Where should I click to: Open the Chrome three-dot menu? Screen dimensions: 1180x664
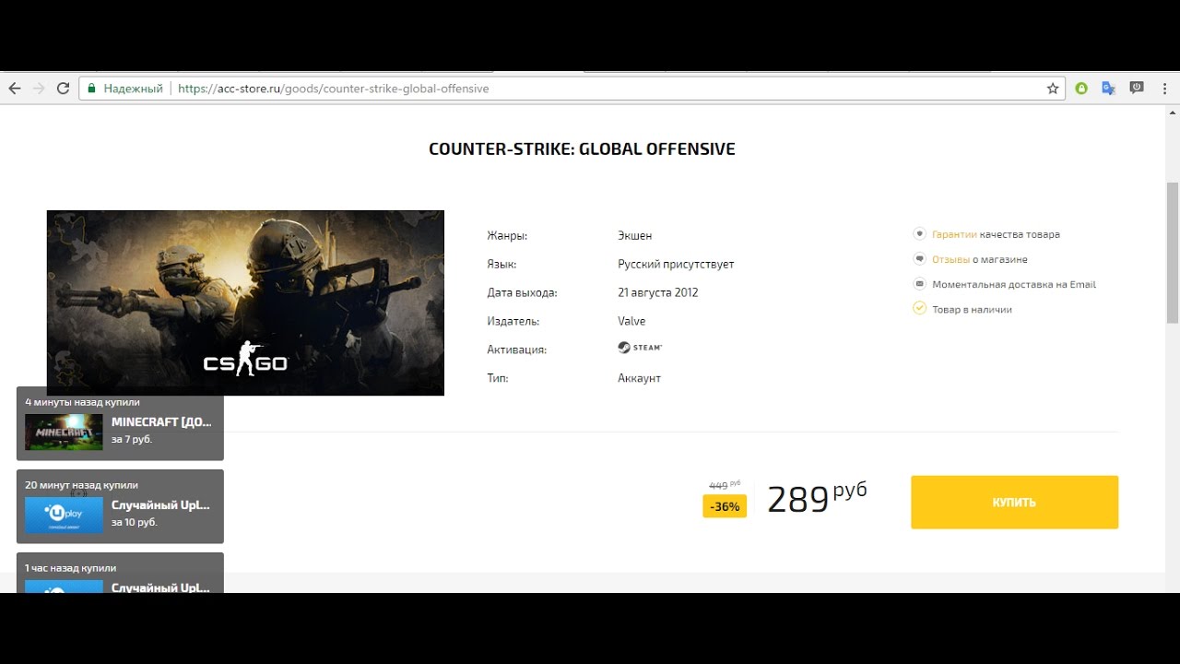[x=1164, y=89]
